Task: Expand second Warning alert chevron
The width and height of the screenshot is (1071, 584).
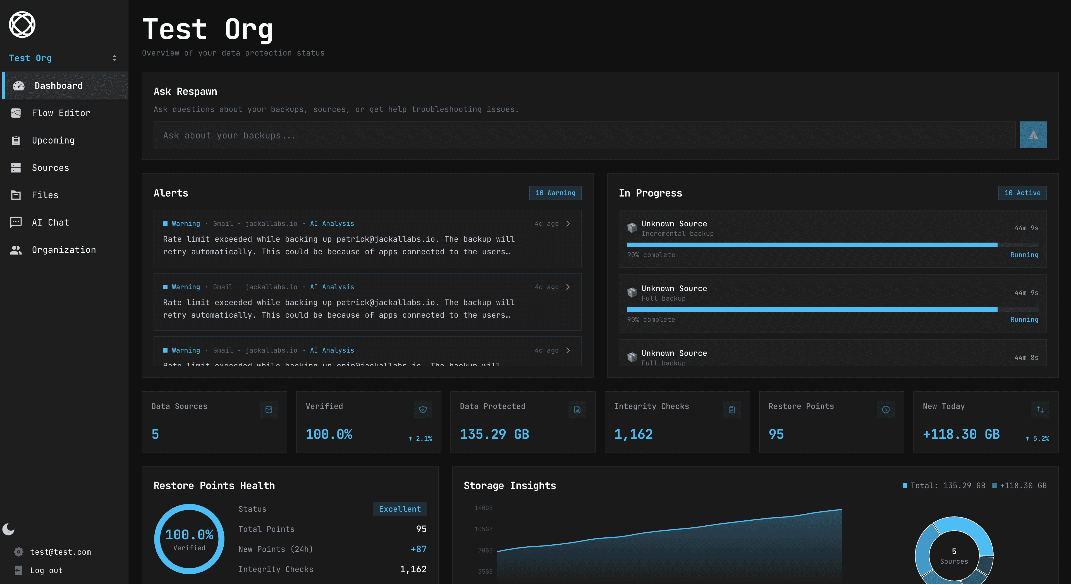Action: 568,287
